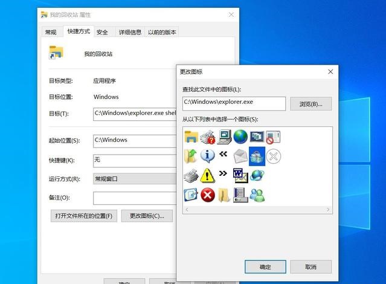Viewport: 386px width, 284px height.
Task: Choose the printer with question mark icon
Action: [x=208, y=137]
